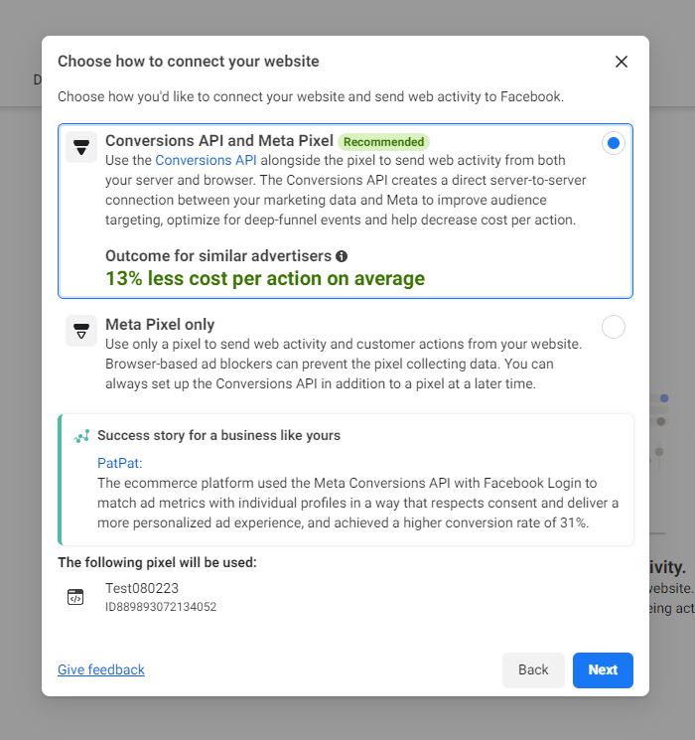Close the connect website dialog
This screenshot has height=740, width=695.
coord(621,62)
